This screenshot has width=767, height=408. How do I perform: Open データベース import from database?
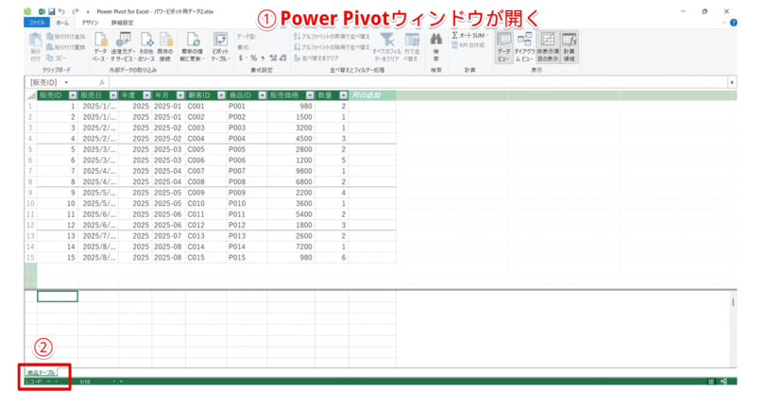tap(100, 47)
